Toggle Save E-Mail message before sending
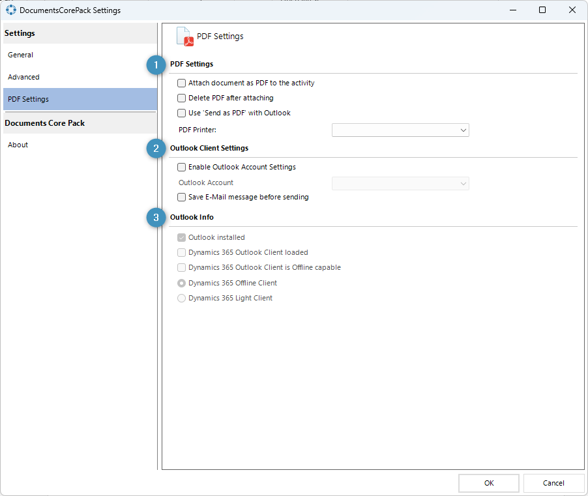This screenshot has width=588, height=496. (181, 197)
